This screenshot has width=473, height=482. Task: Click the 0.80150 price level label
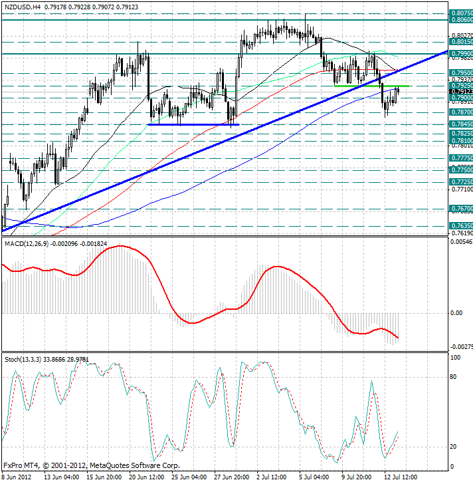461,41
